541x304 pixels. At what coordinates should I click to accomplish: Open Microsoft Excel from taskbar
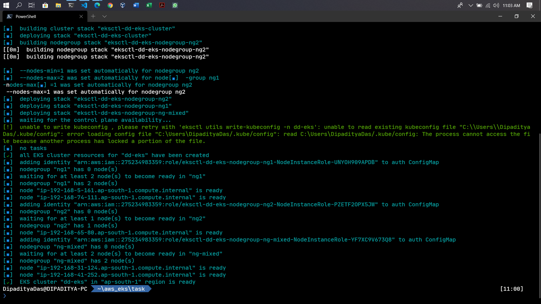click(x=149, y=5)
